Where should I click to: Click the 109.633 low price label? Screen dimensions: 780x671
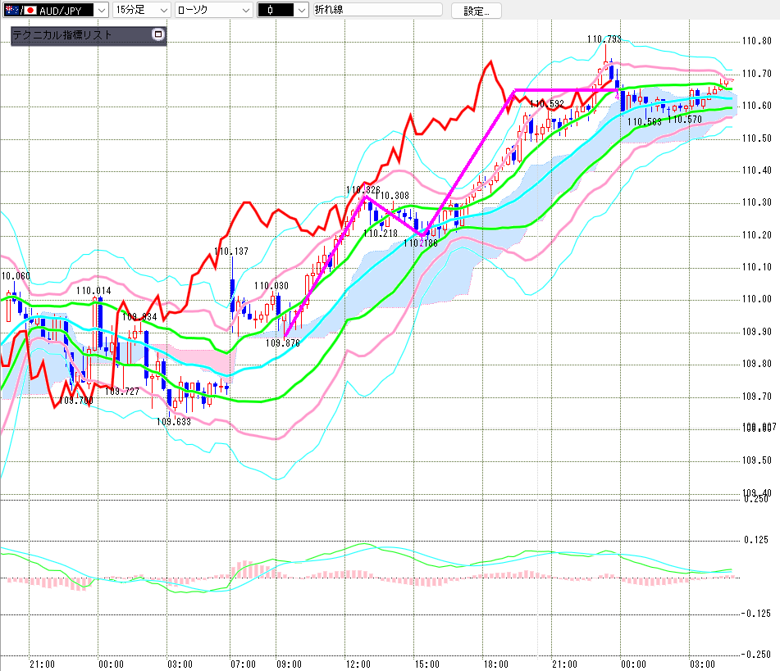[174, 421]
